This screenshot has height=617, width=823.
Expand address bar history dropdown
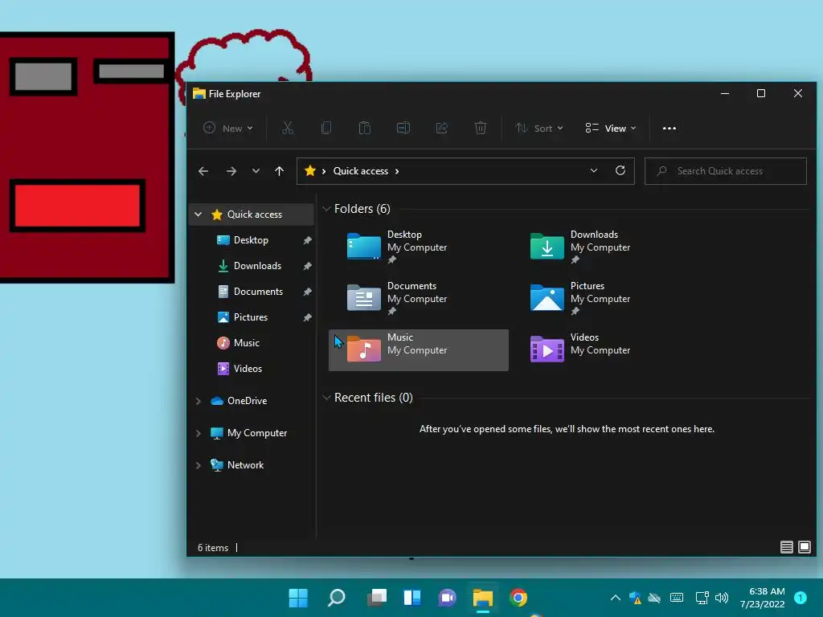click(x=594, y=170)
